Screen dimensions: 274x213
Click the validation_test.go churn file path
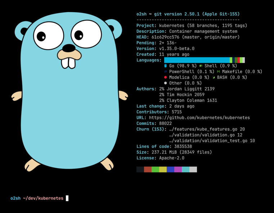[x=209, y=141]
